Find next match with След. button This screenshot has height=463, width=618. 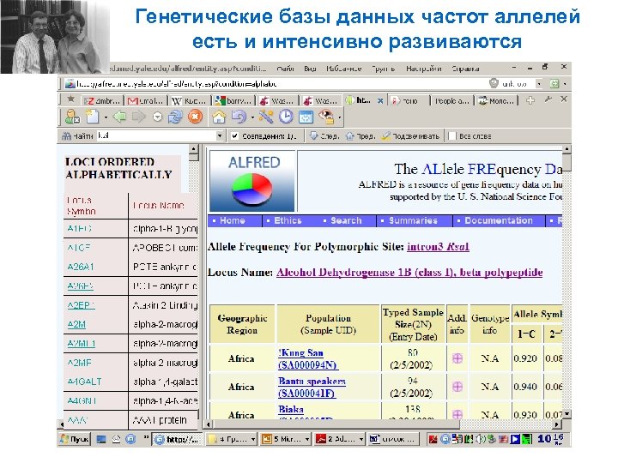(x=324, y=136)
